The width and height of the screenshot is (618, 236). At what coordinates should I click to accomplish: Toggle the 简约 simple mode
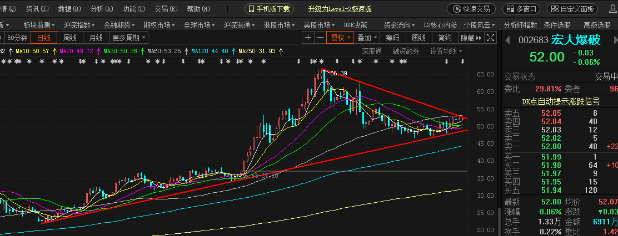[445, 38]
